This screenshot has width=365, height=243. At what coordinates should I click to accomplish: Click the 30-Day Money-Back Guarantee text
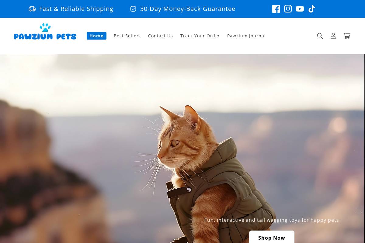point(187,9)
